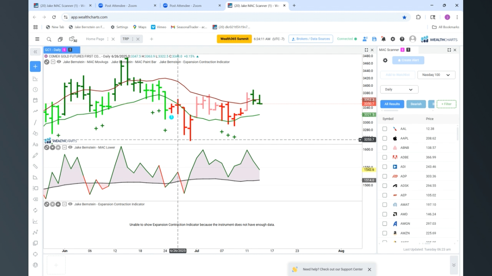Move MAC Lower pane down
Screen dimensions: 492x276
pyautogui.click(x=53, y=147)
